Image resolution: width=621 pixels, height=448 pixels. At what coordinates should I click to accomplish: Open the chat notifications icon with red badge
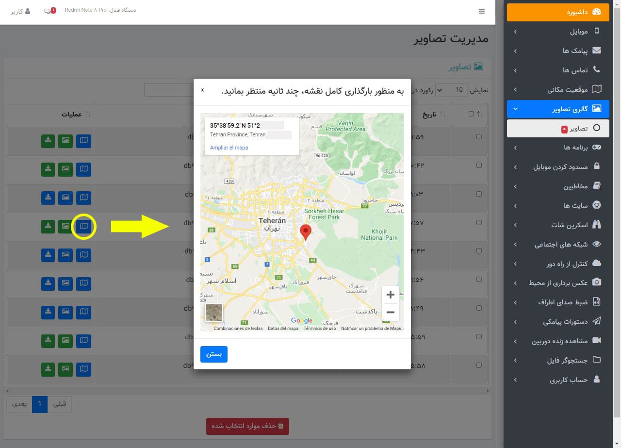[49, 11]
